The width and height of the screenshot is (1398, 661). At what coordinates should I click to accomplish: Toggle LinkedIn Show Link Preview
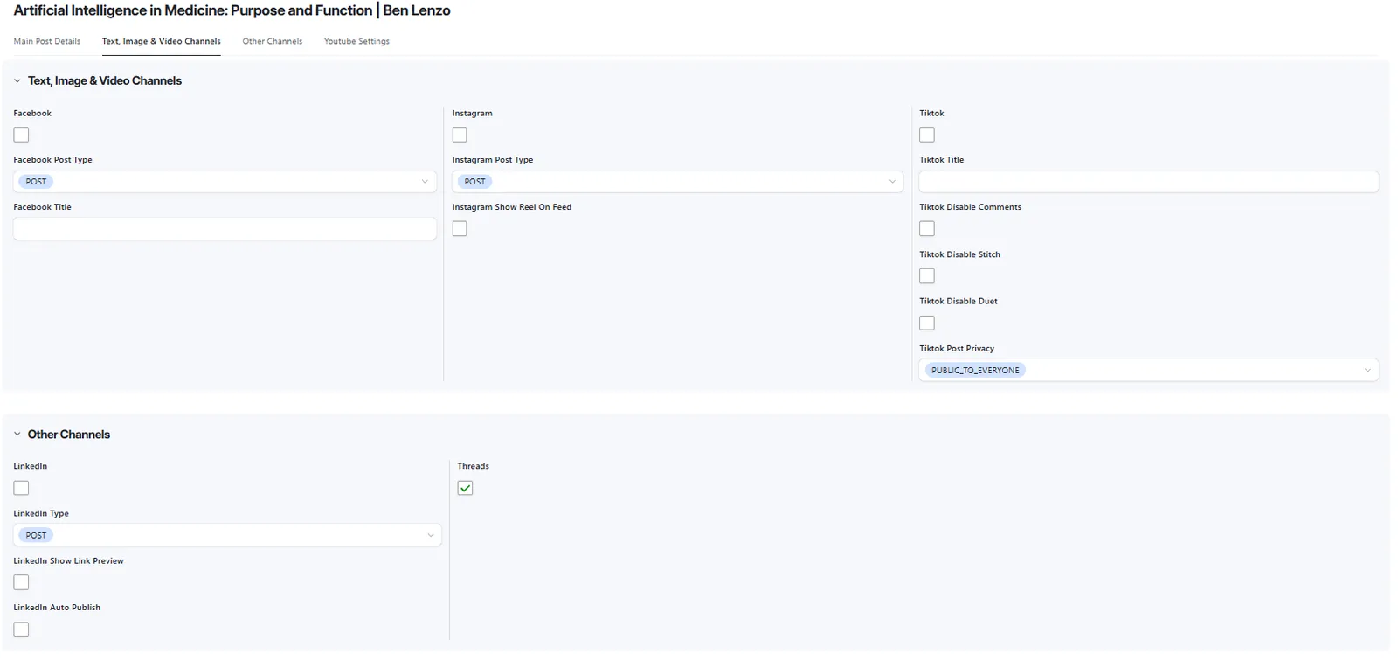pos(22,582)
